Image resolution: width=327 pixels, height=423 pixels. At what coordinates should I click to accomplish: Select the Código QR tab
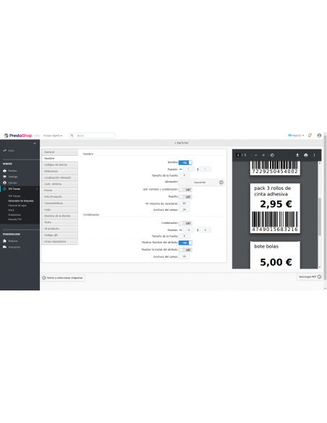59,235
